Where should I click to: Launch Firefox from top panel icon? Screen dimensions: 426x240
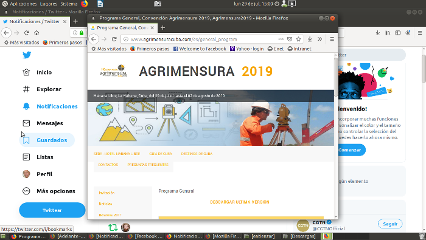point(85,4)
